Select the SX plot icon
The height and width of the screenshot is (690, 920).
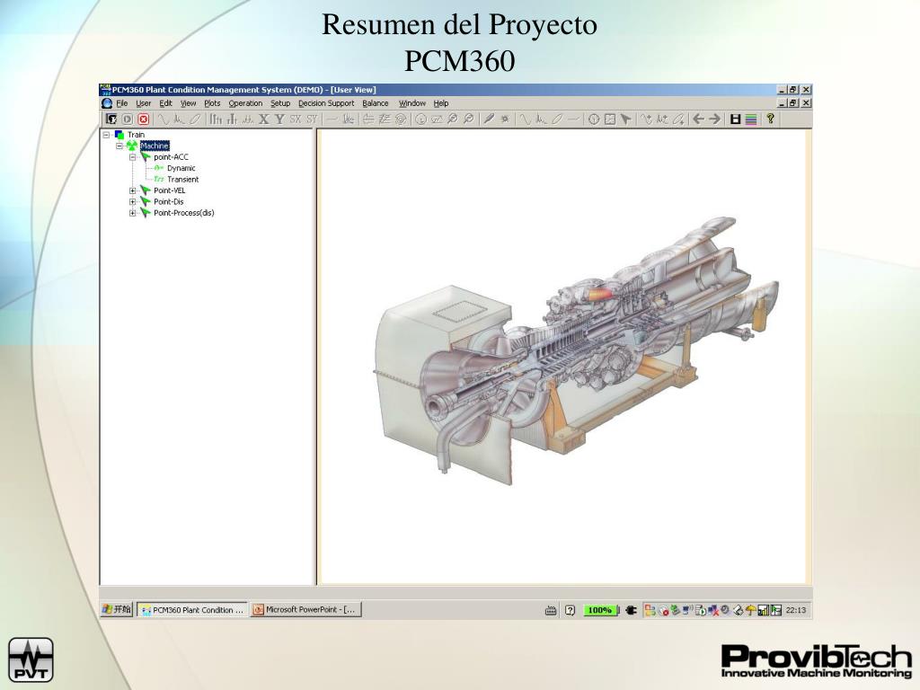point(296,119)
